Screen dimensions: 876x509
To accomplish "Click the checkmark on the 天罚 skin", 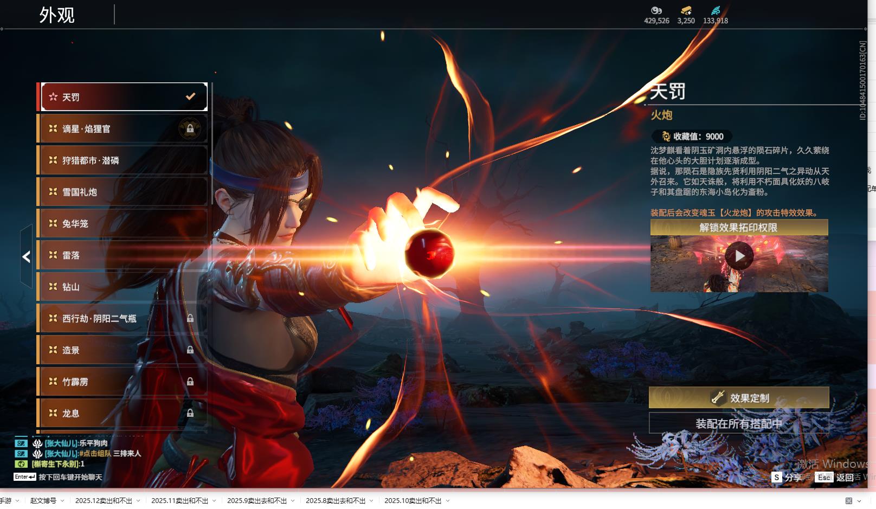I will pyautogui.click(x=190, y=96).
